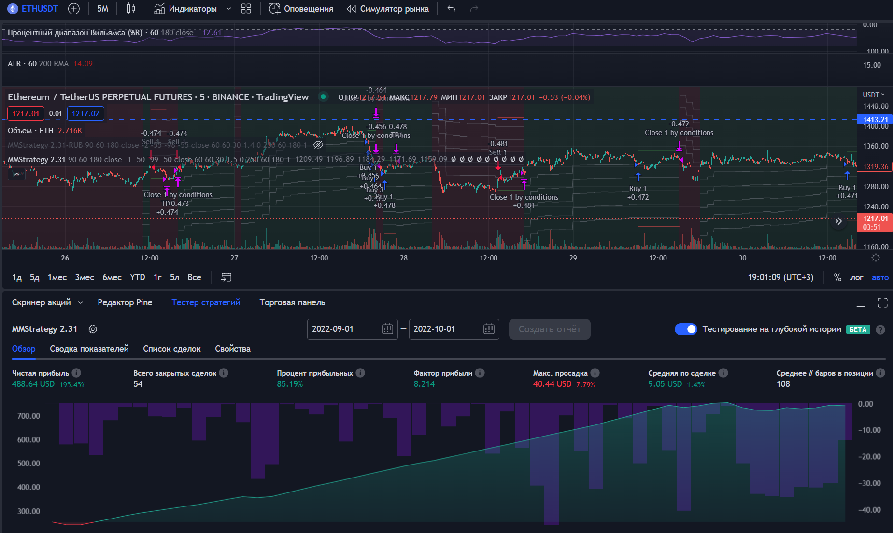The height and width of the screenshot is (533, 893).
Task: Select the 1мес date range
Action: pos(57,277)
